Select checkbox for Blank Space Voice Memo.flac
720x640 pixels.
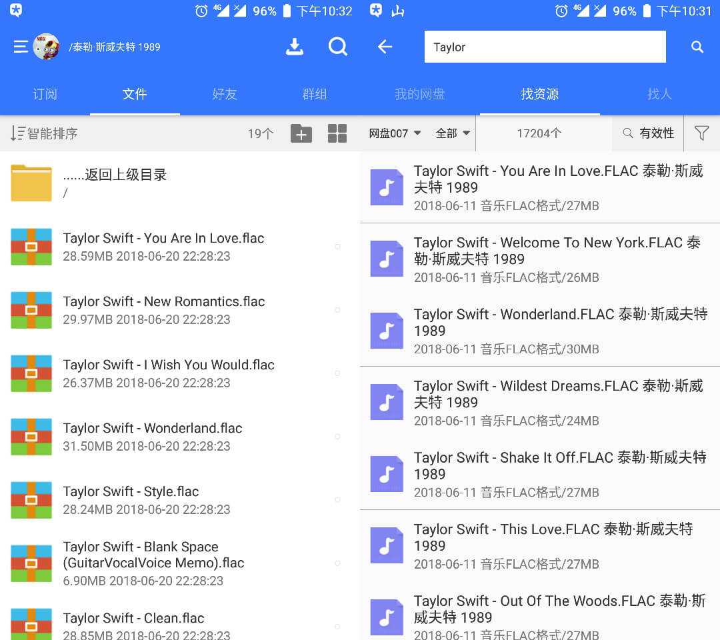337,563
